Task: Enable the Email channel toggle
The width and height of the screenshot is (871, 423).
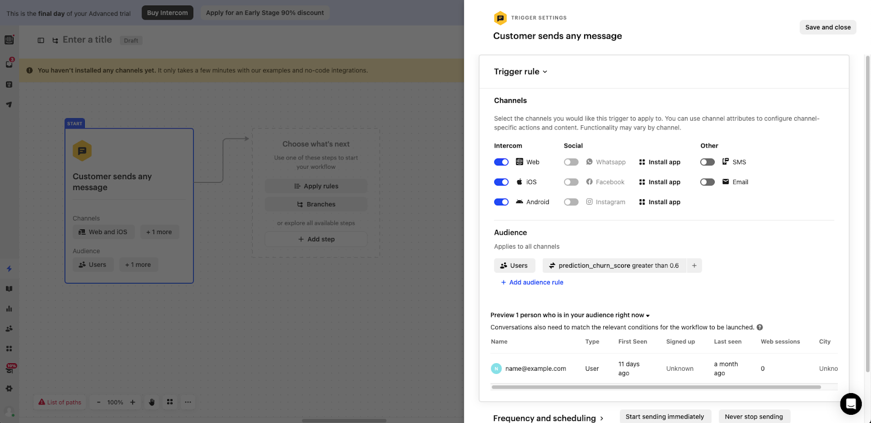Action: tap(708, 182)
